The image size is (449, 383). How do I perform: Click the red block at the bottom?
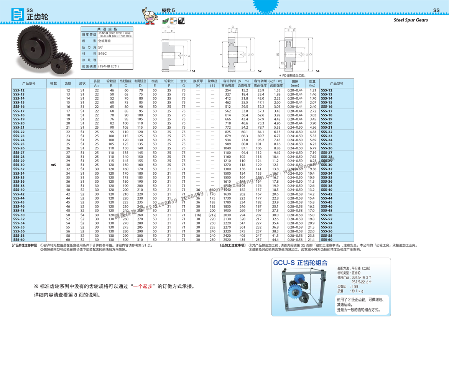tap(143, 291)
